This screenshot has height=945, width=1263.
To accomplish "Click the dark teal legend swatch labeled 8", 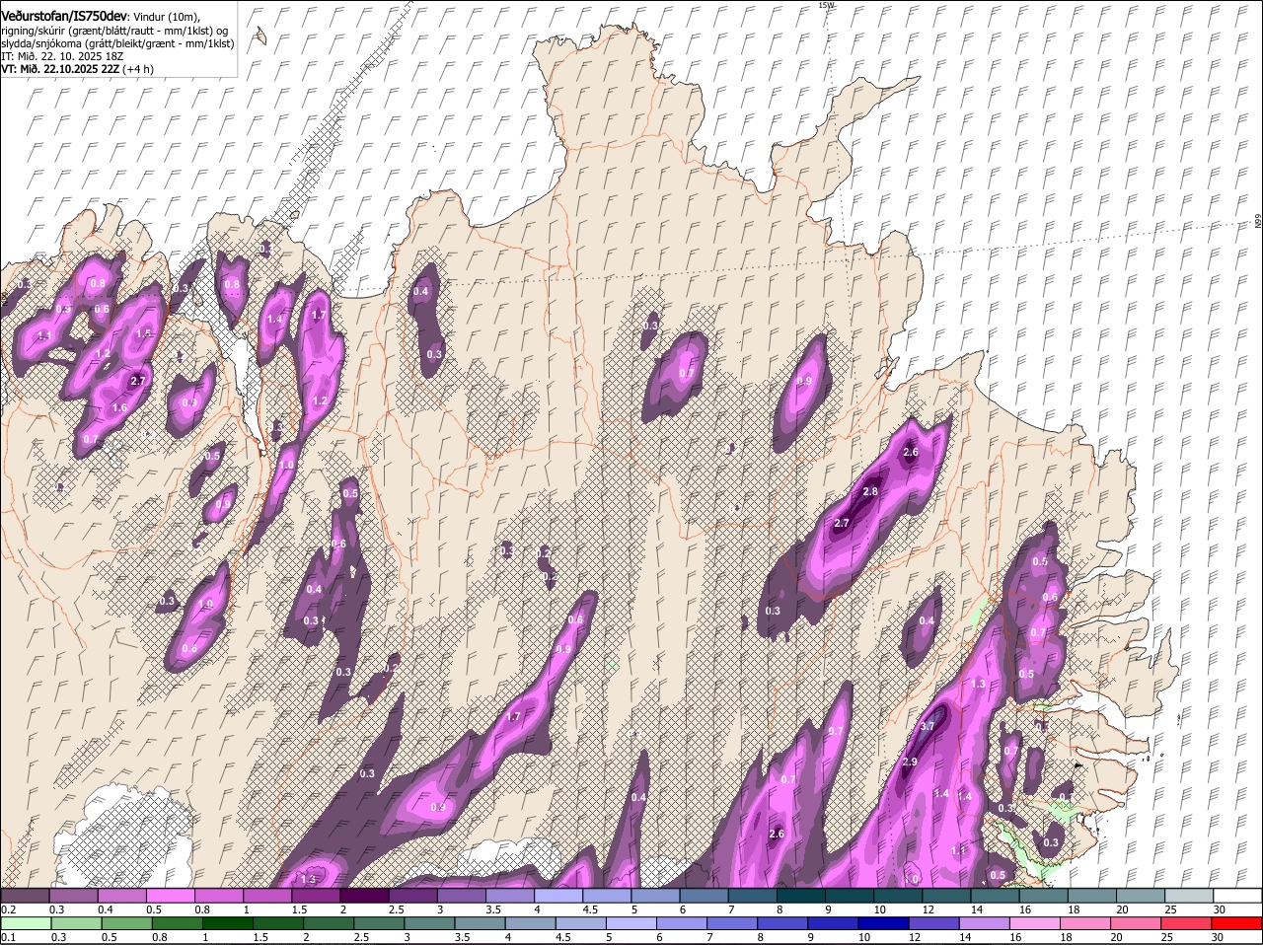I will [801, 895].
